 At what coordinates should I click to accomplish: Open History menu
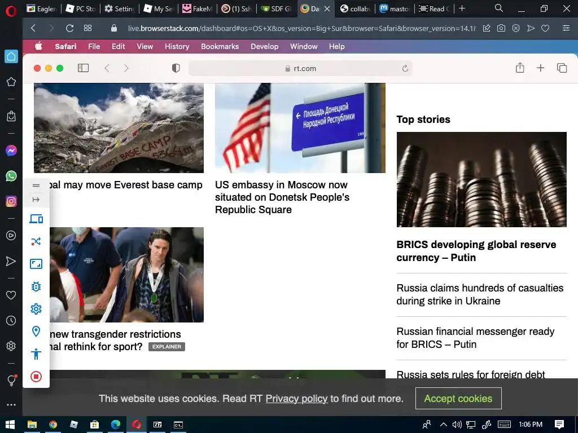pos(177,46)
